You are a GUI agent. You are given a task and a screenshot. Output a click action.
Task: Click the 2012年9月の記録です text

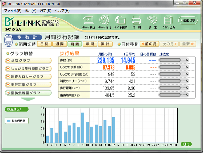[x=102, y=37]
